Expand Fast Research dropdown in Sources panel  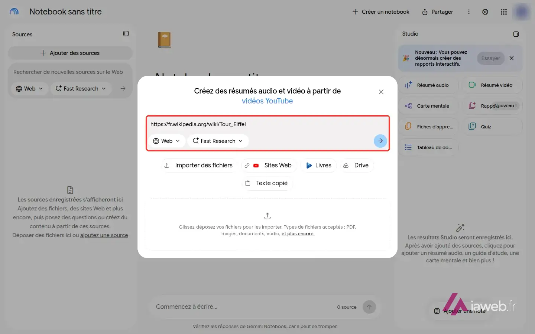(x=81, y=89)
